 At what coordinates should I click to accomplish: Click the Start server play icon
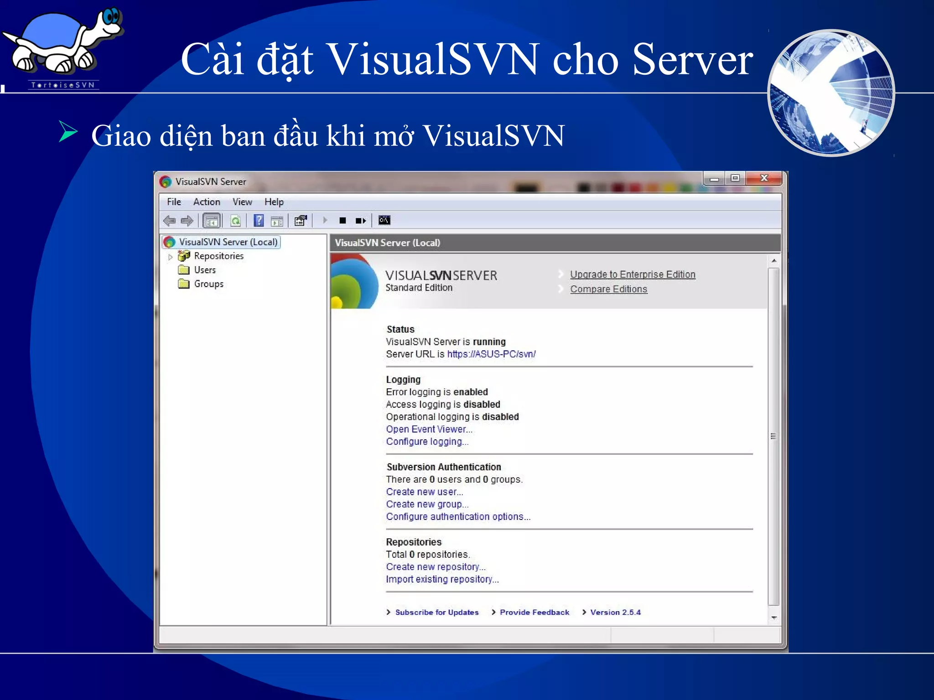[x=325, y=221]
